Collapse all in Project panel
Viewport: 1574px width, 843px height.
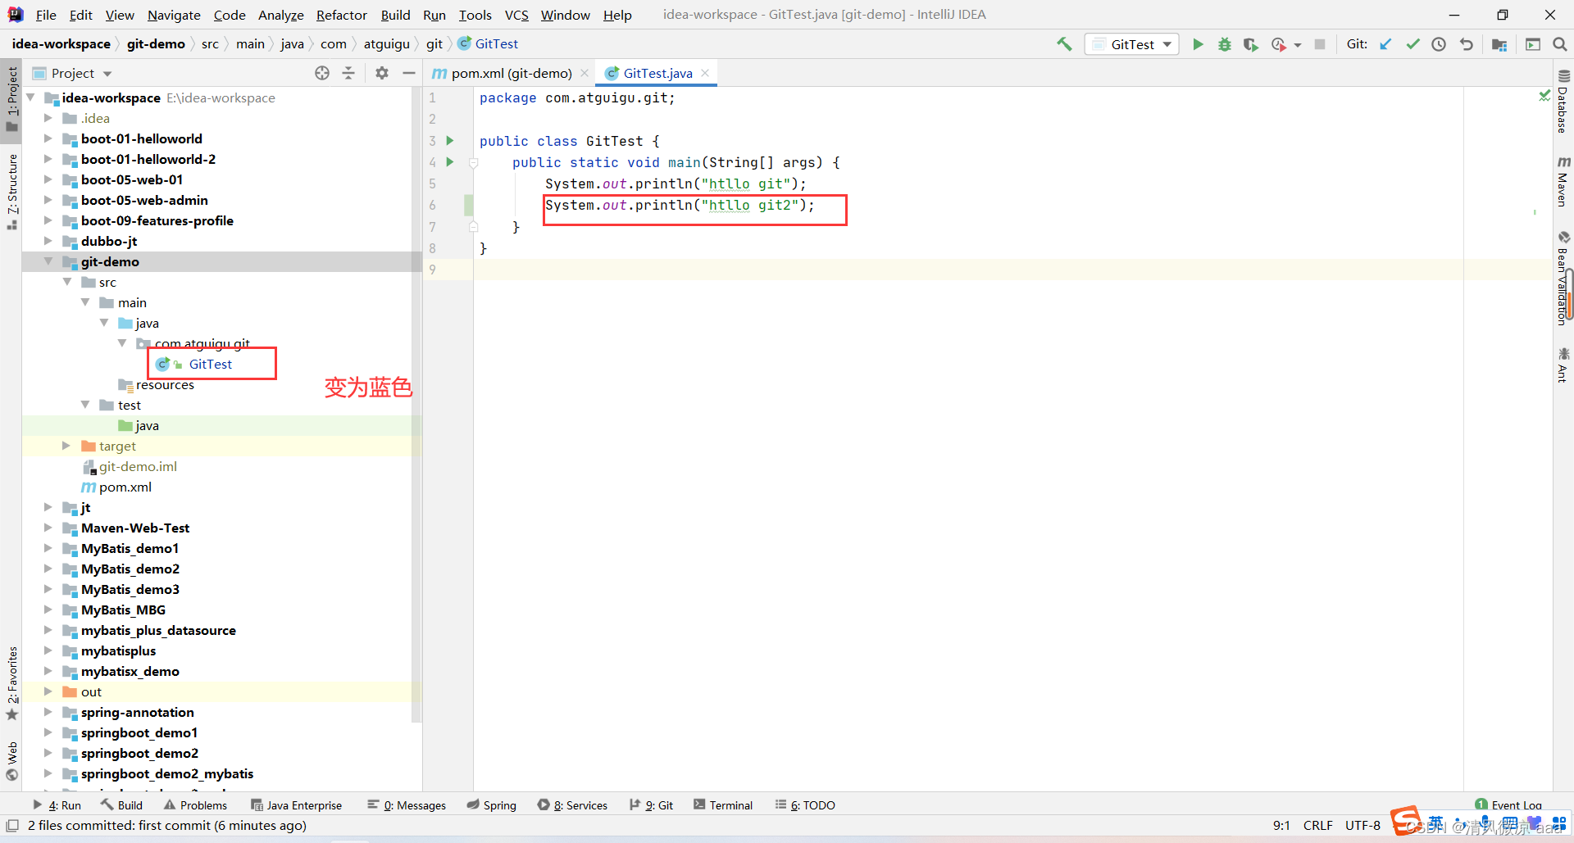(348, 73)
